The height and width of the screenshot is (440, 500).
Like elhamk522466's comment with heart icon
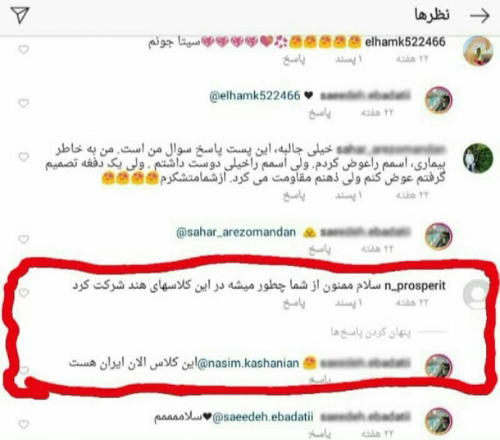(24, 49)
